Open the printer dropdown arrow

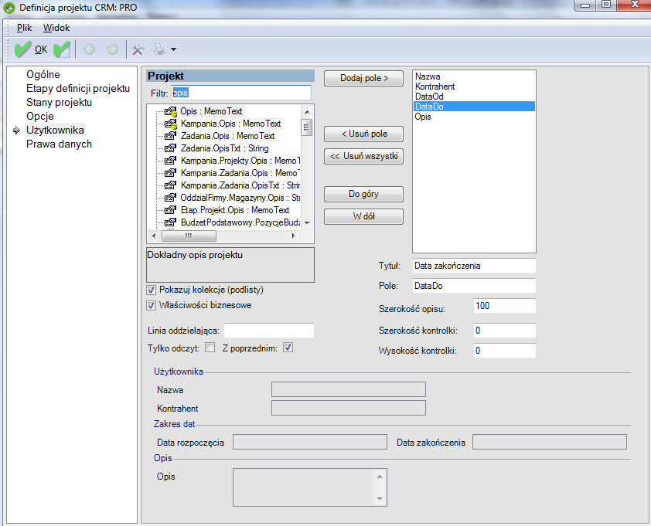click(173, 49)
